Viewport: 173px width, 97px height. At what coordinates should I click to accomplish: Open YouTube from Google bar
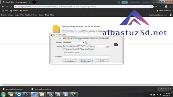coord(28,15)
